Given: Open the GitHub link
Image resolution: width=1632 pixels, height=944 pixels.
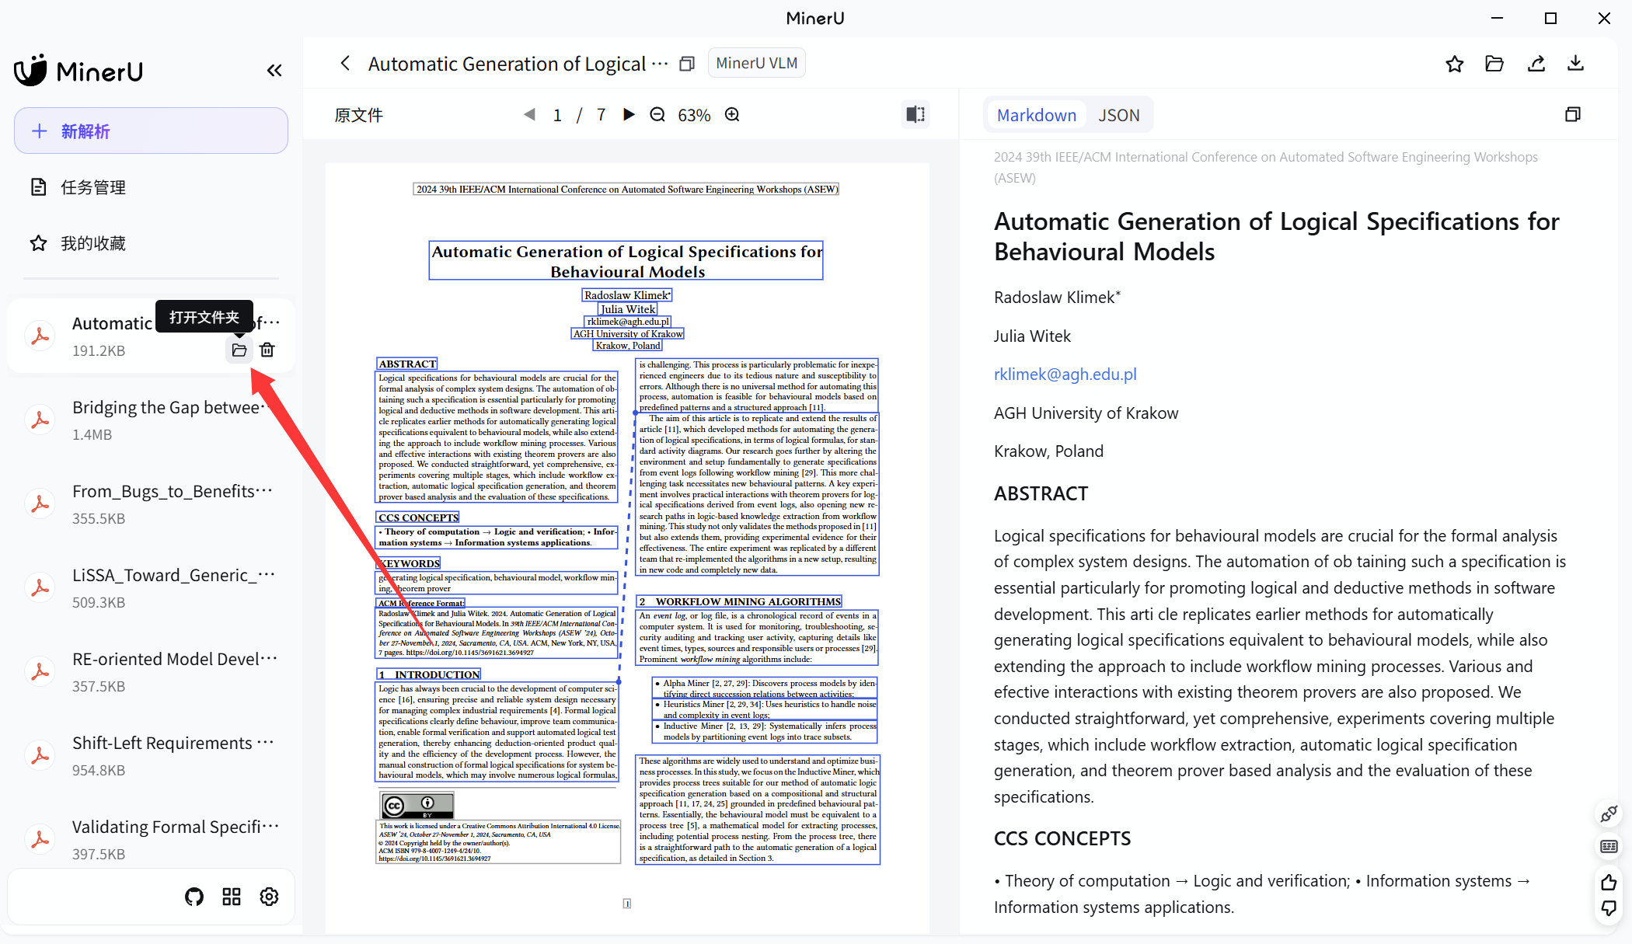Looking at the screenshot, I should (x=194, y=897).
